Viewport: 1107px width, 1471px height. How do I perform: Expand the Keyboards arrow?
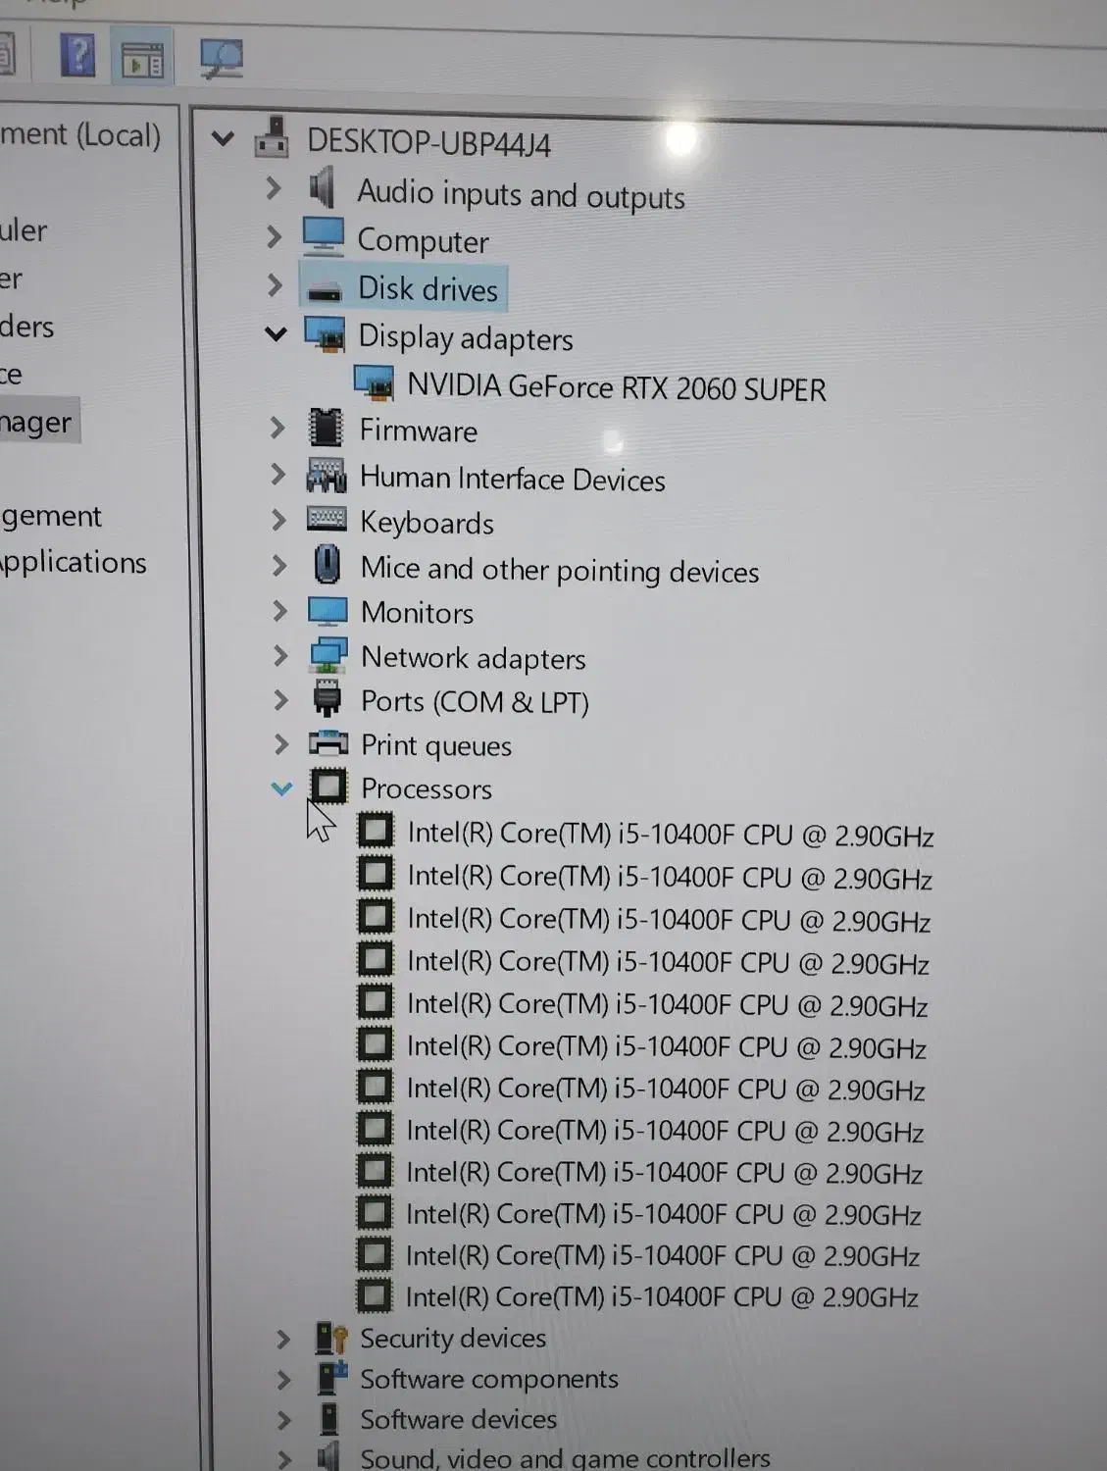coord(278,520)
